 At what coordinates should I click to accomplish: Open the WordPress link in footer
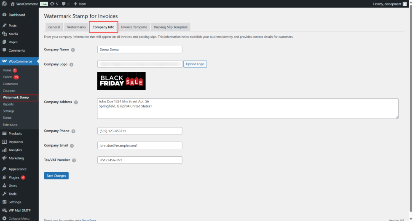[x=89, y=220]
